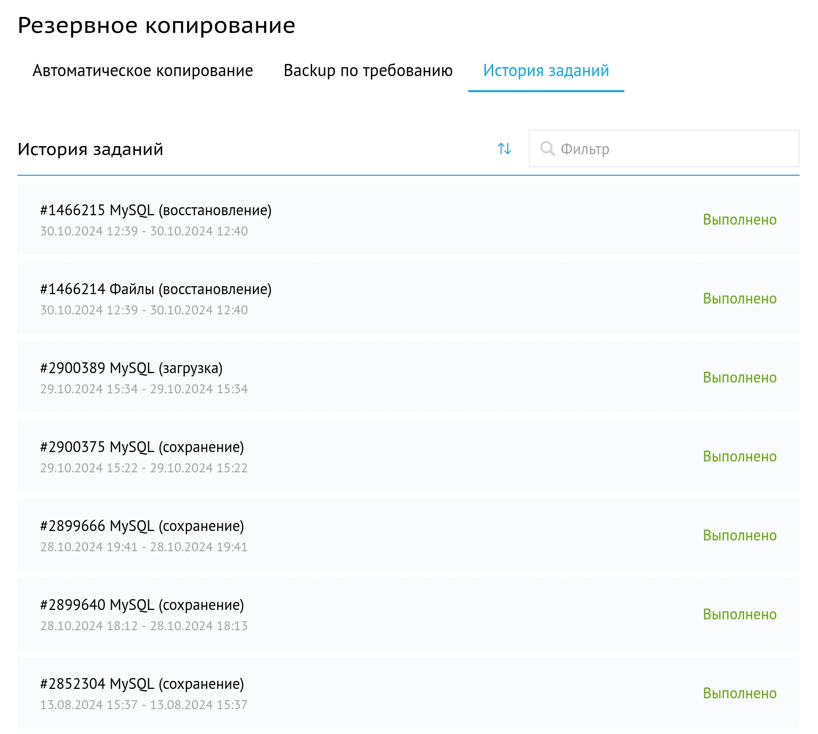Click job #2899666 MySQL (сохранение)
This screenshot has height=734, width=818.
pos(142,526)
